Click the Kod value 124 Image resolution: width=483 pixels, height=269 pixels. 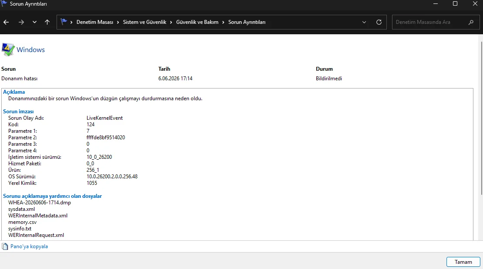tap(91, 125)
